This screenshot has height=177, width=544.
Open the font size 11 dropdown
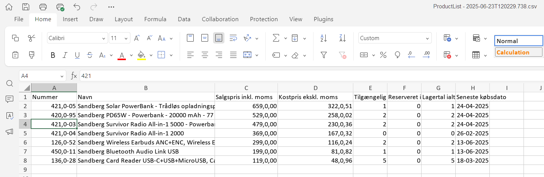pos(126,38)
